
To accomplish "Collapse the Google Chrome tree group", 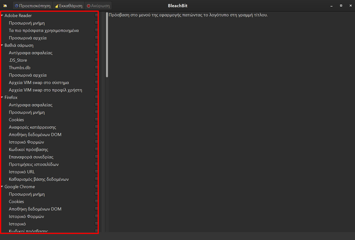I will [x=2, y=187].
